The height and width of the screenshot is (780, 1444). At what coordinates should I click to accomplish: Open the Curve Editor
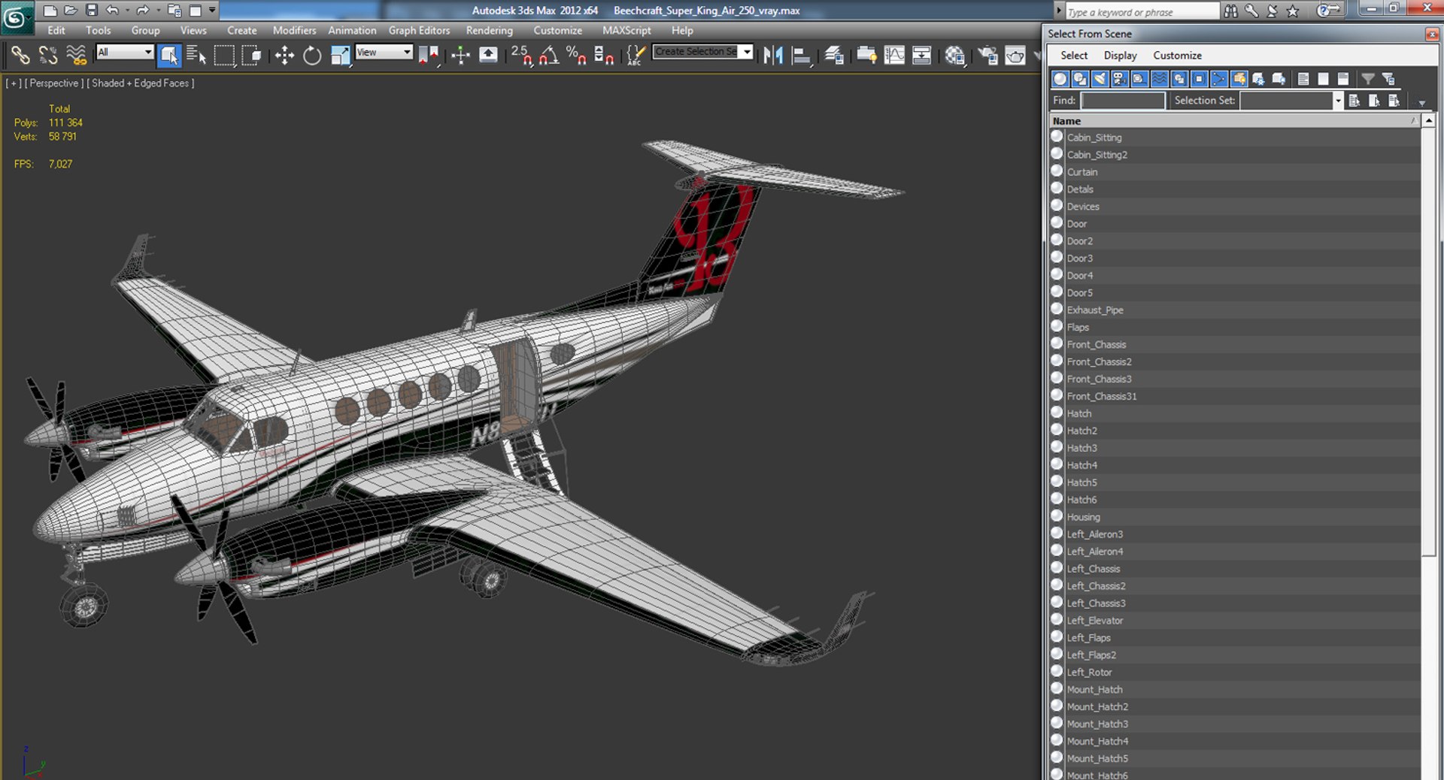coord(894,55)
